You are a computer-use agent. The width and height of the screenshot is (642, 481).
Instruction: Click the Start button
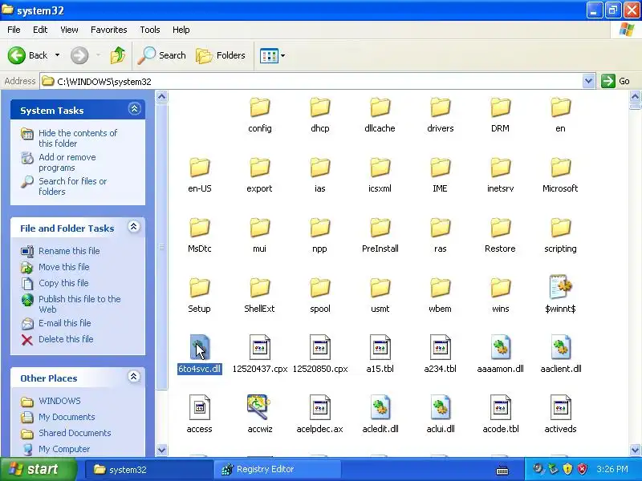(x=39, y=469)
